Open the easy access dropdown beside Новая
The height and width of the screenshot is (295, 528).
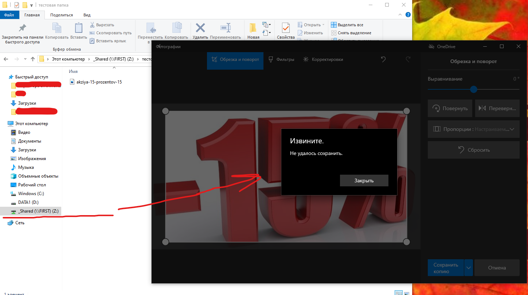click(x=267, y=33)
